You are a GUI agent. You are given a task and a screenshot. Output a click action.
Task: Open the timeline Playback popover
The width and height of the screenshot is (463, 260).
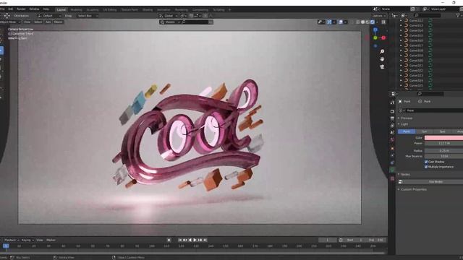pyautogui.click(x=12, y=240)
